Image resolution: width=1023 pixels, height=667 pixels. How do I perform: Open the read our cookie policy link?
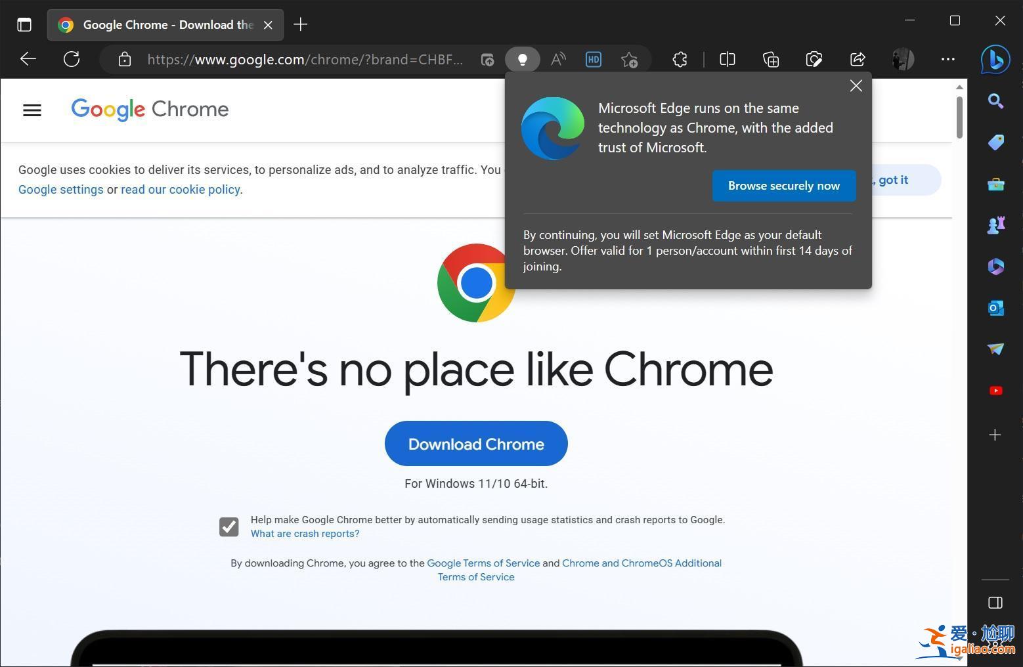181,189
